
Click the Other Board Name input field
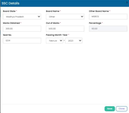(108, 17)
